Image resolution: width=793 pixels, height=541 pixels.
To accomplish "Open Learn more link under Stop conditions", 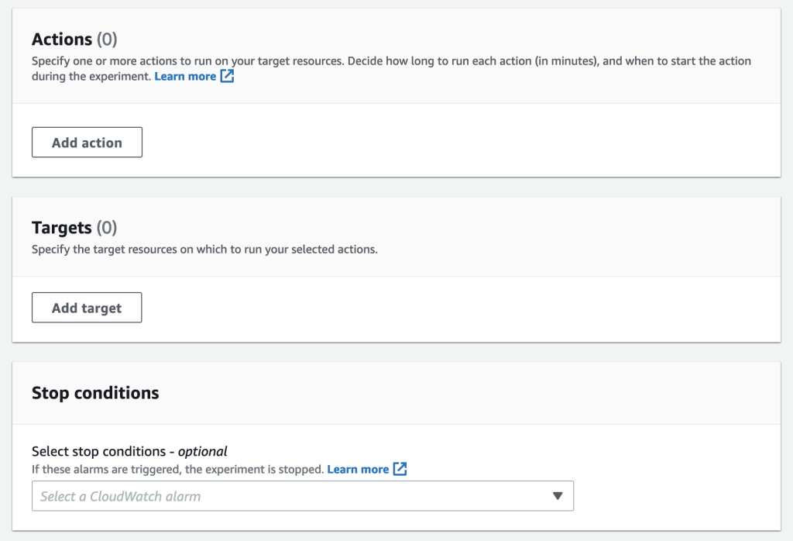I will [x=358, y=469].
